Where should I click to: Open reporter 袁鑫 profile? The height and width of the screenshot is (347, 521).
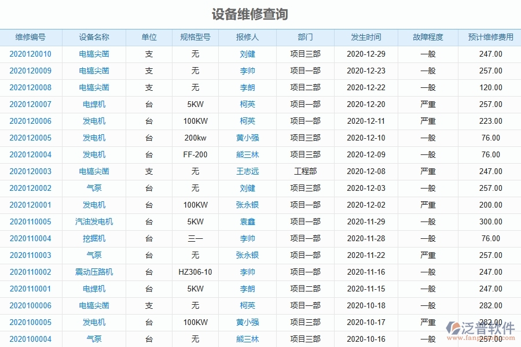(247, 222)
